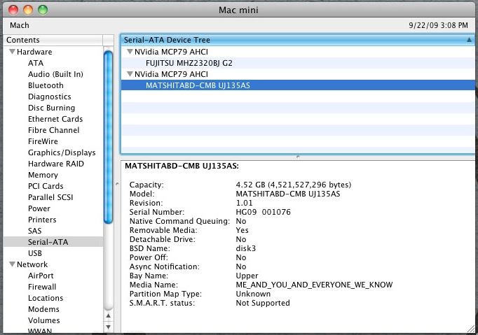Collapse the Network category triangle

point(12,264)
